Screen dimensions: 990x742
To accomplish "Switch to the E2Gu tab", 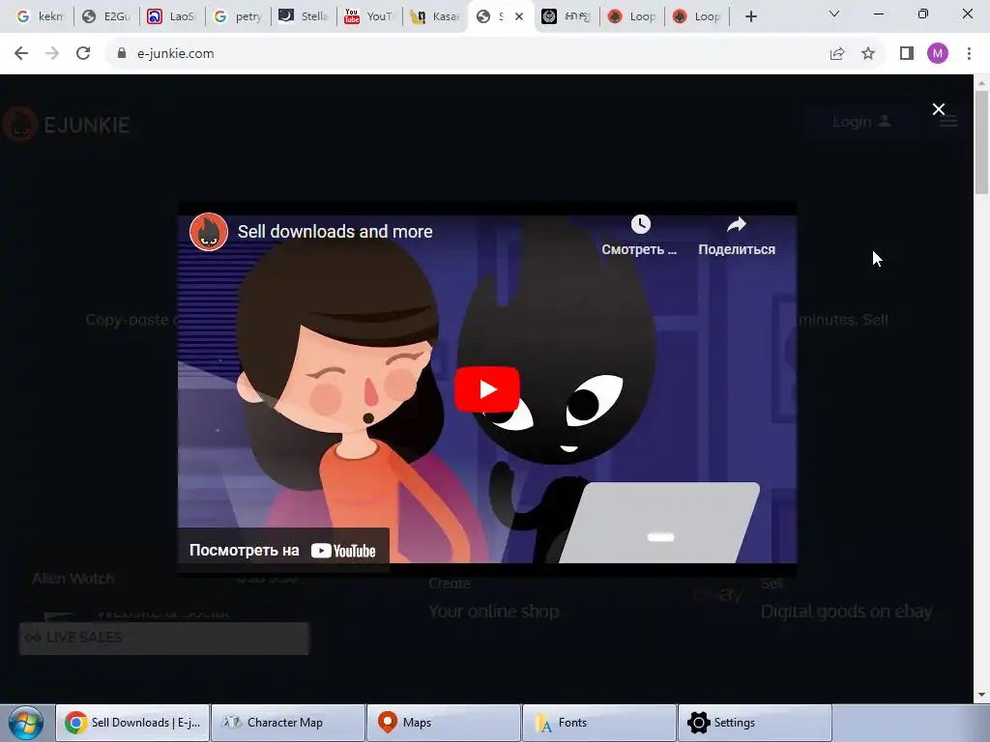I will tap(106, 16).
